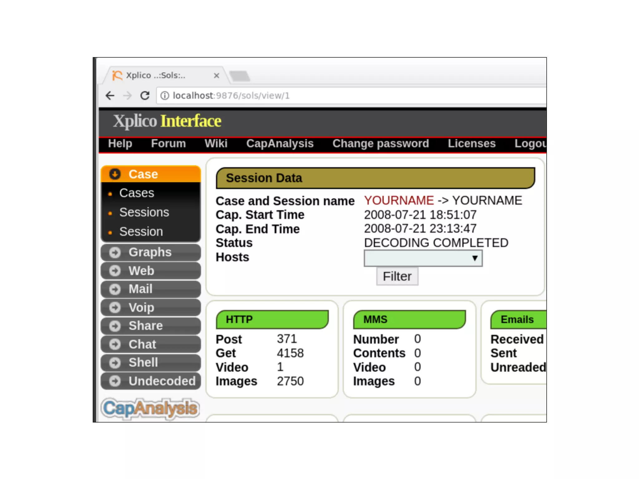
Task: Expand the Chat sidebar section
Action: tap(142, 344)
